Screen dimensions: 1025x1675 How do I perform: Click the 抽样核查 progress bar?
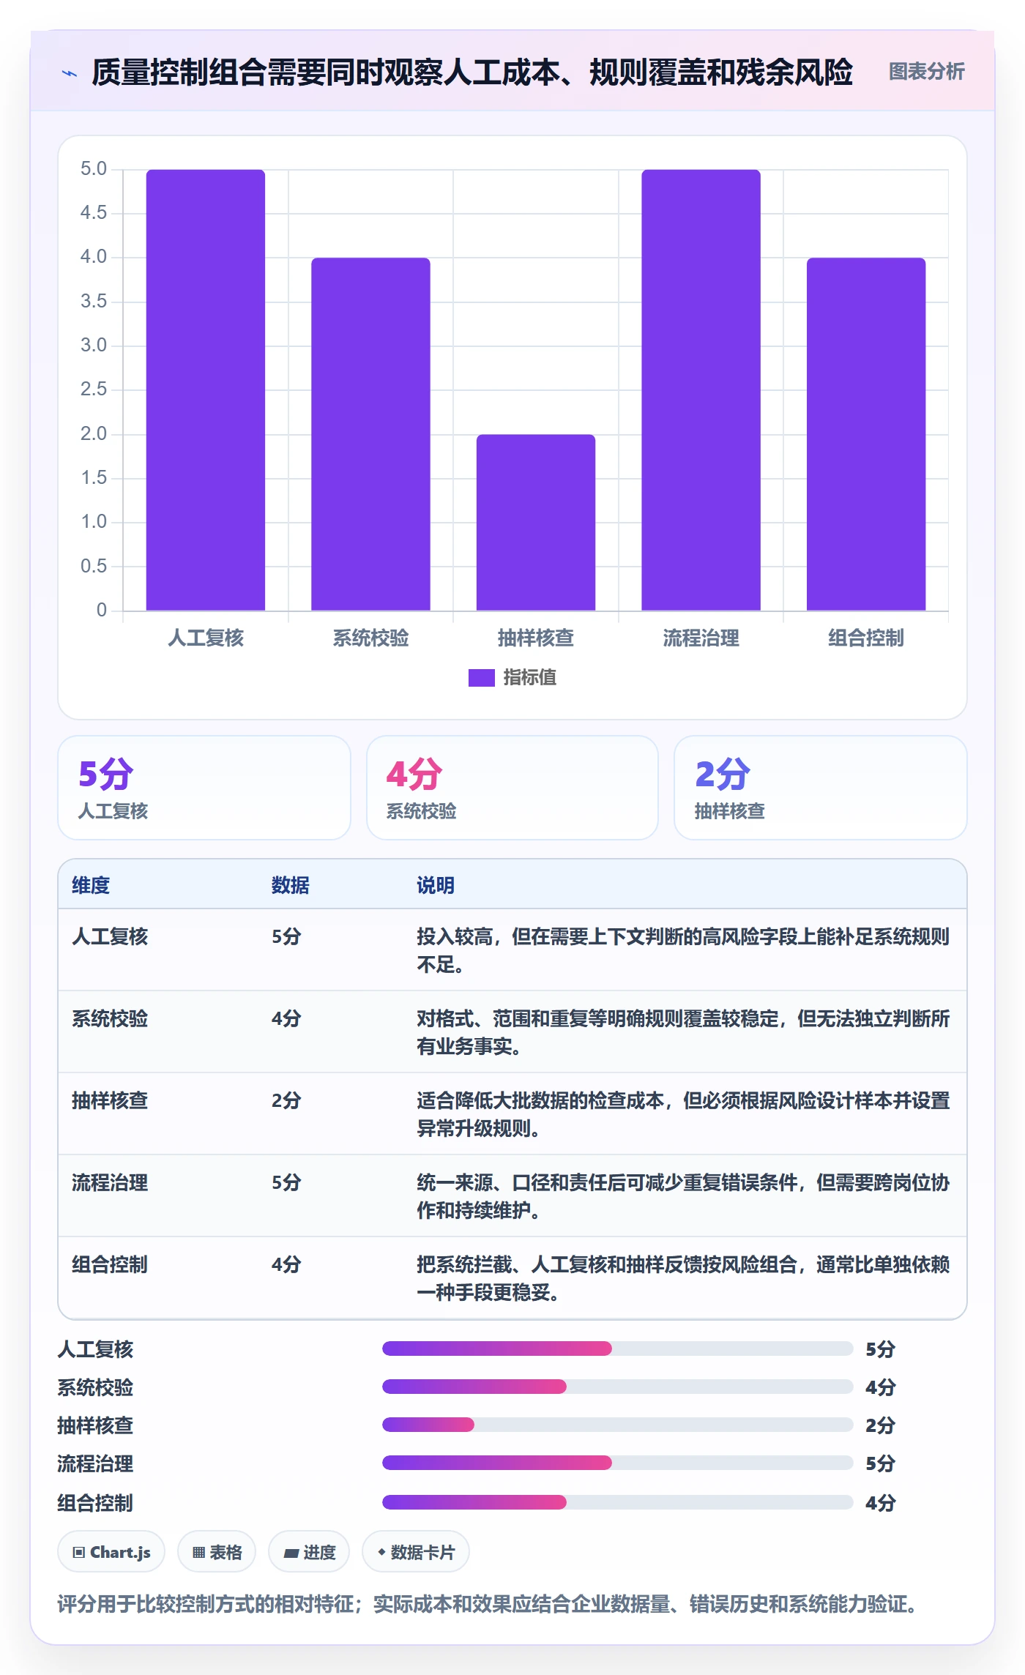(617, 1425)
